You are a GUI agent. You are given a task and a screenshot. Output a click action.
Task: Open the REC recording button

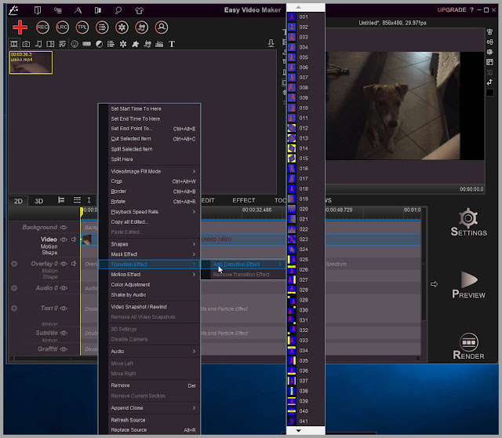coord(42,27)
